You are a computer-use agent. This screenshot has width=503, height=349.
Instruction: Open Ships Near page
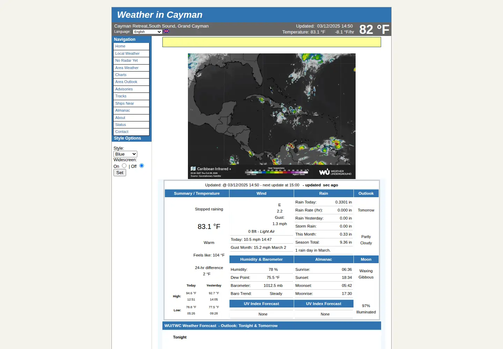(x=131, y=103)
